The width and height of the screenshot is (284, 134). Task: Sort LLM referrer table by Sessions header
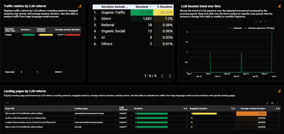(x=27, y=29)
